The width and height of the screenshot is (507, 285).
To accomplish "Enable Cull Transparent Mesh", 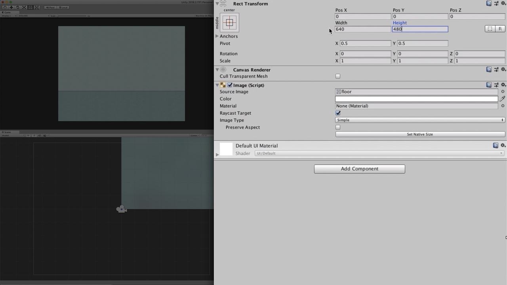I will coord(338,76).
